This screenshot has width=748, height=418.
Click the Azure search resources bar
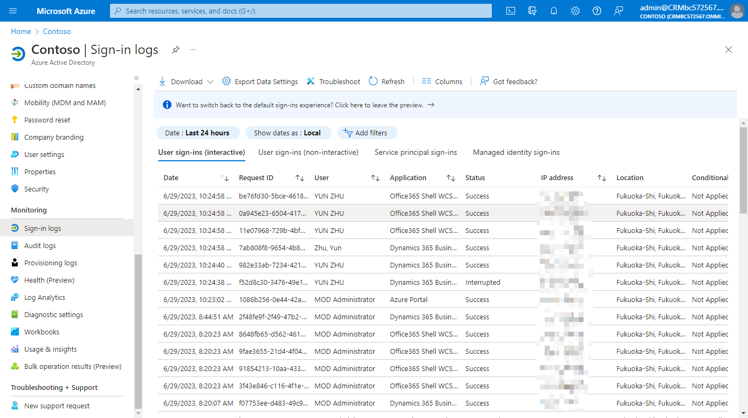click(300, 10)
